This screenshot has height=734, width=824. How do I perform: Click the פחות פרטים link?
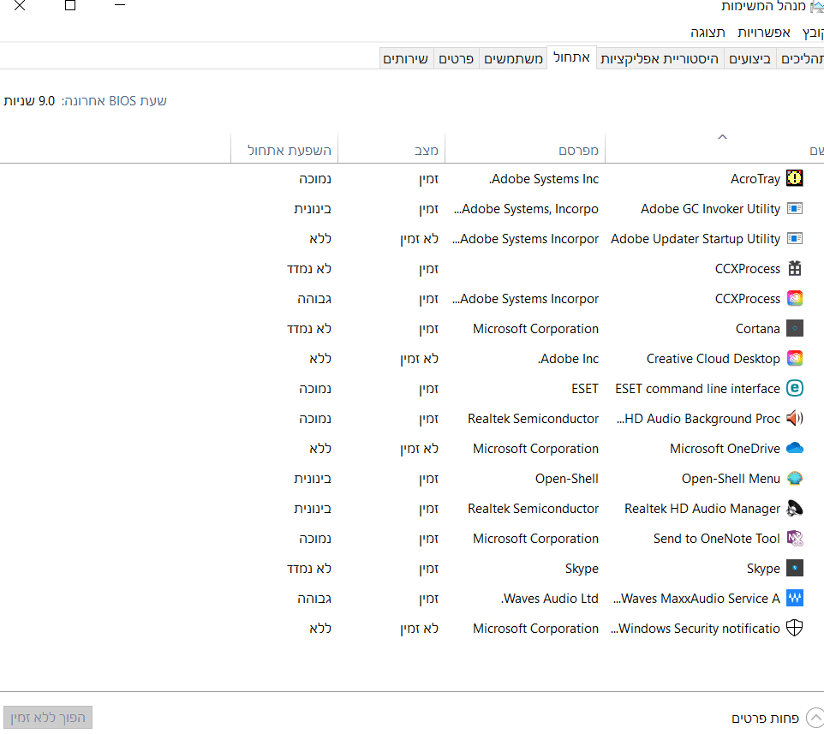(765, 719)
